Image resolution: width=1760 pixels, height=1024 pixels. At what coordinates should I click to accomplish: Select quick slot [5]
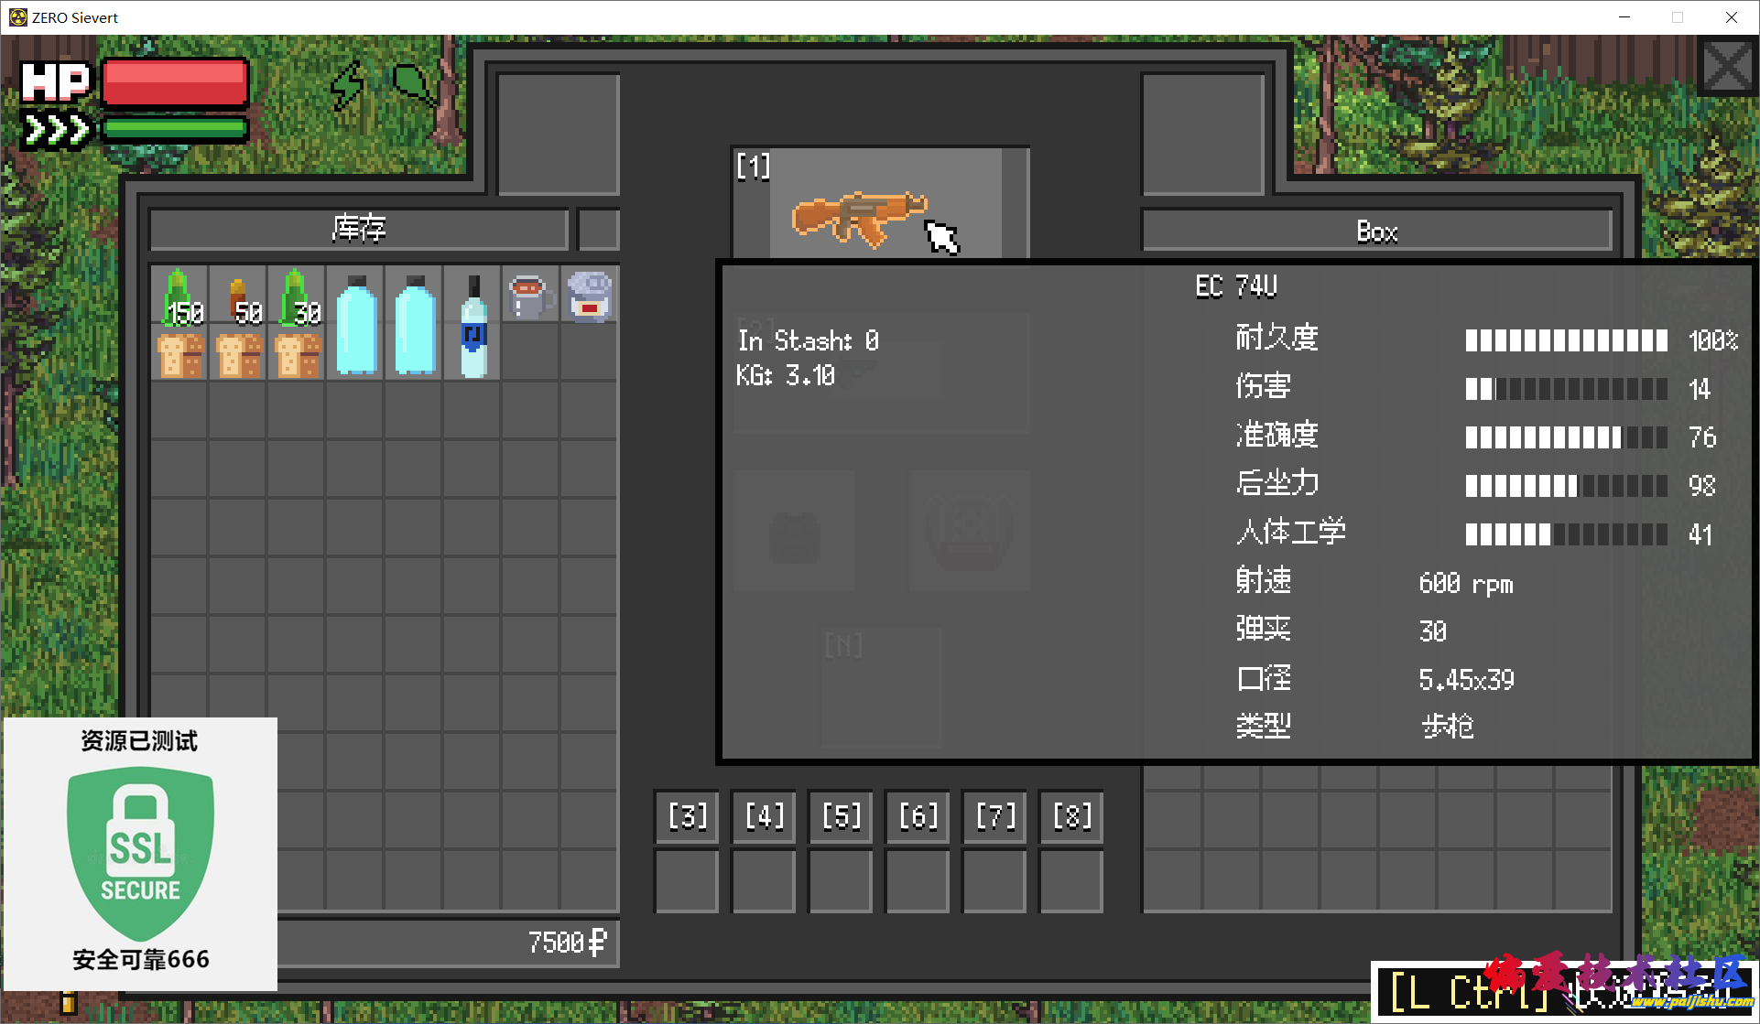coord(841,815)
